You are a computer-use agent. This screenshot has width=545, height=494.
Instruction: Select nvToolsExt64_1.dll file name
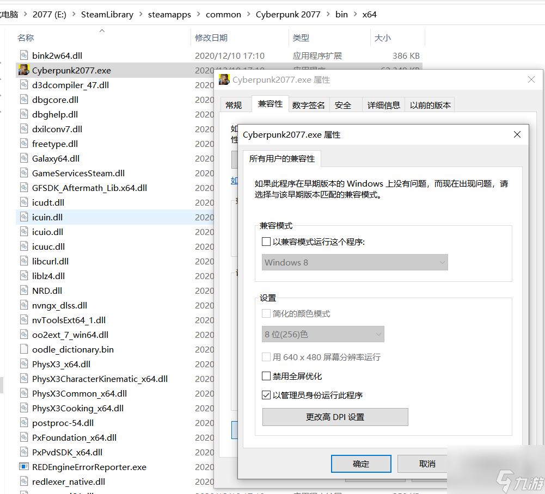69,320
